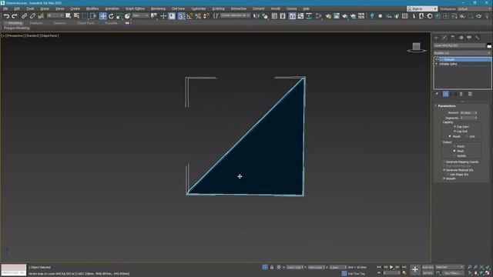Open the Motion command panel tab
The width and height of the screenshot is (493, 277).
tap(461, 38)
